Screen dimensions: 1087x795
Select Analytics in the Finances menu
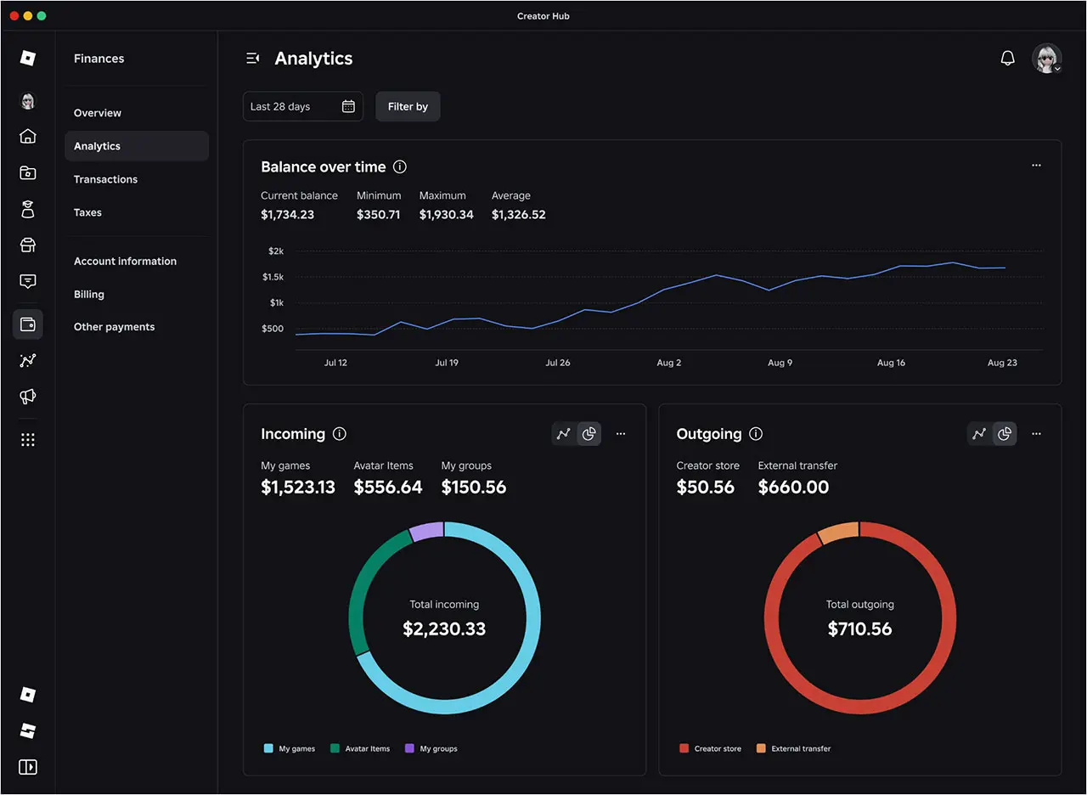click(137, 146)
